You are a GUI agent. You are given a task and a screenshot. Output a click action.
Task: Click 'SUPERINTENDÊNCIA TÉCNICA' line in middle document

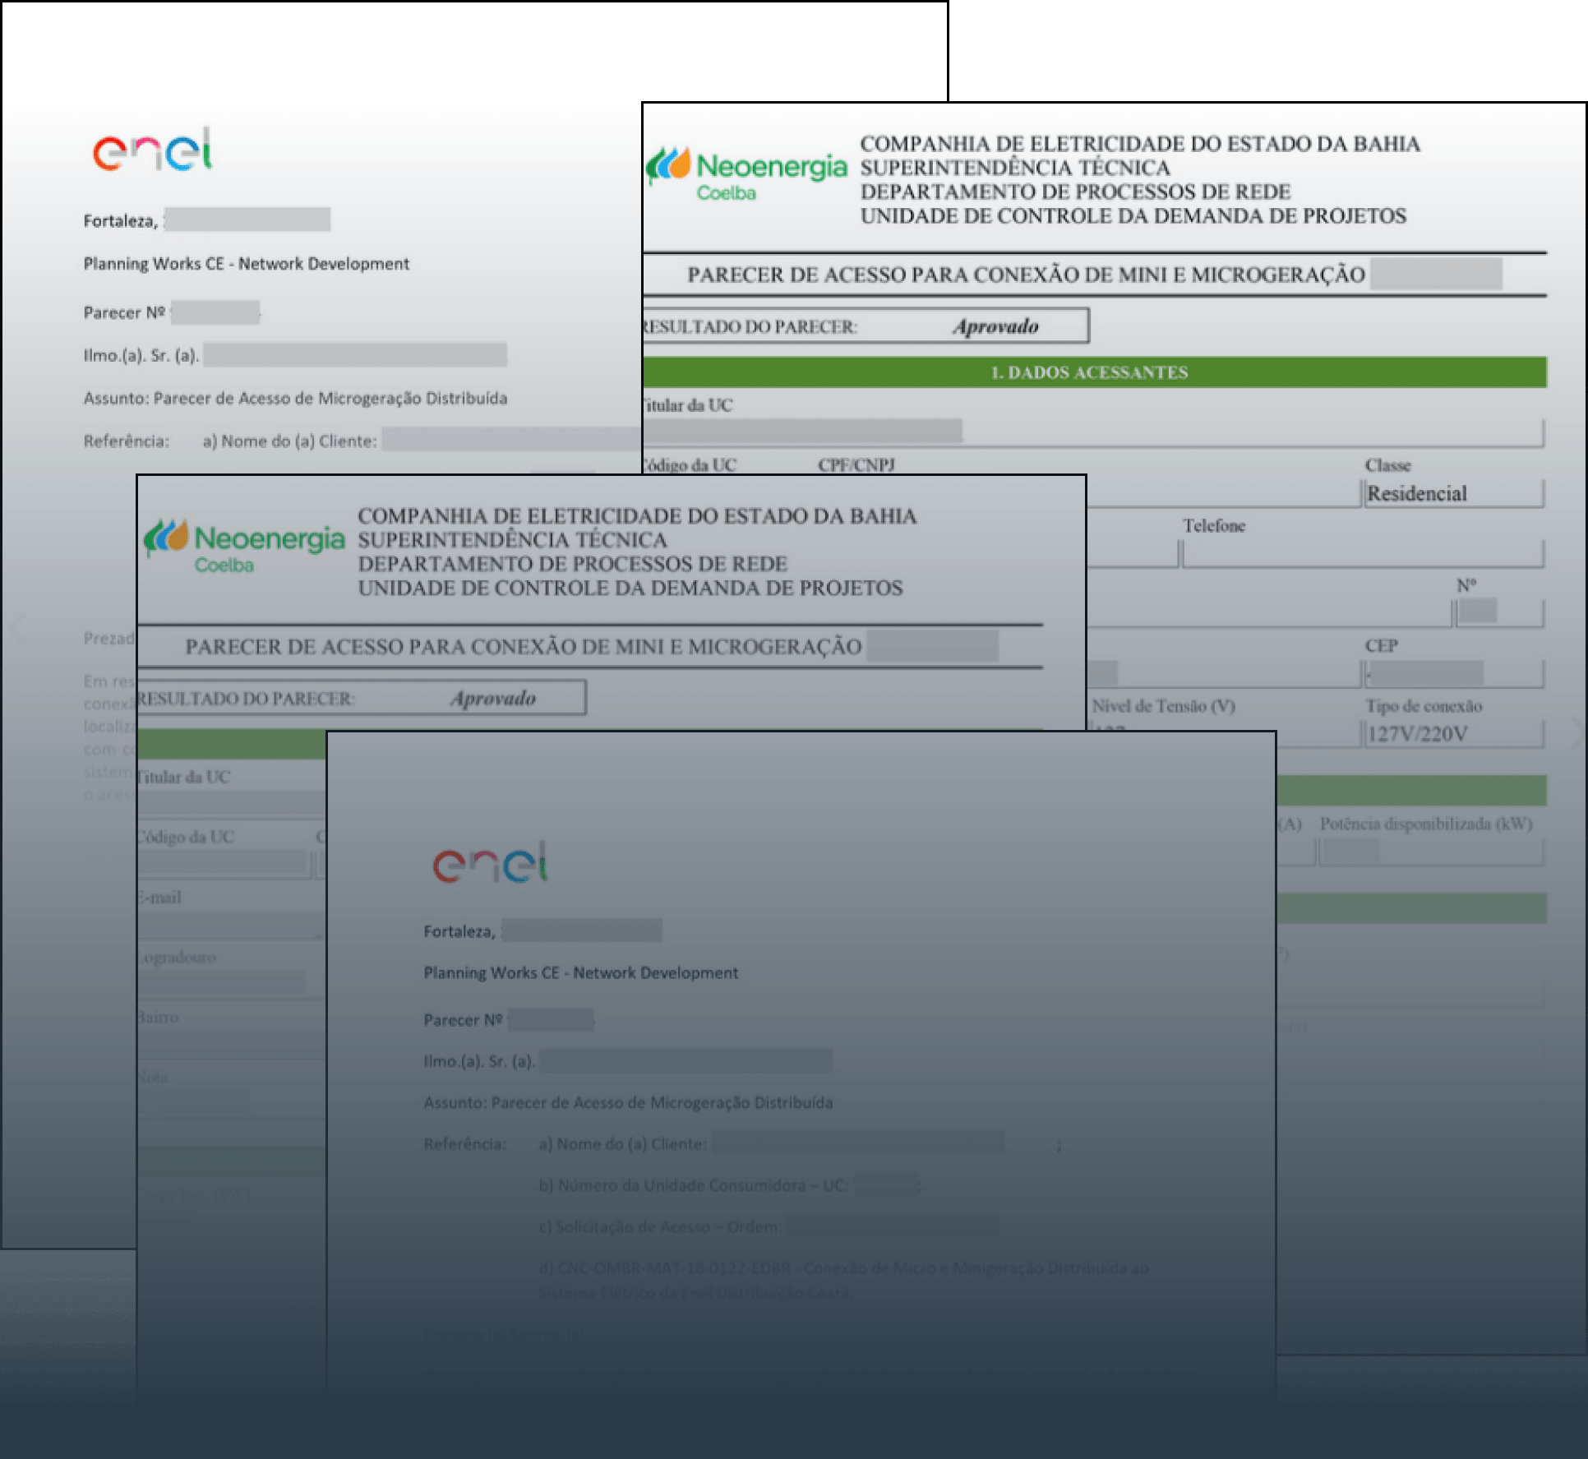click(x=512, y=540)
